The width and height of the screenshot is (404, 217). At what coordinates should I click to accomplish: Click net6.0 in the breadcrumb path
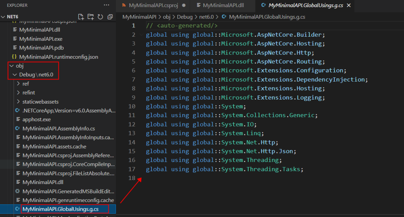tap(206, 17)
